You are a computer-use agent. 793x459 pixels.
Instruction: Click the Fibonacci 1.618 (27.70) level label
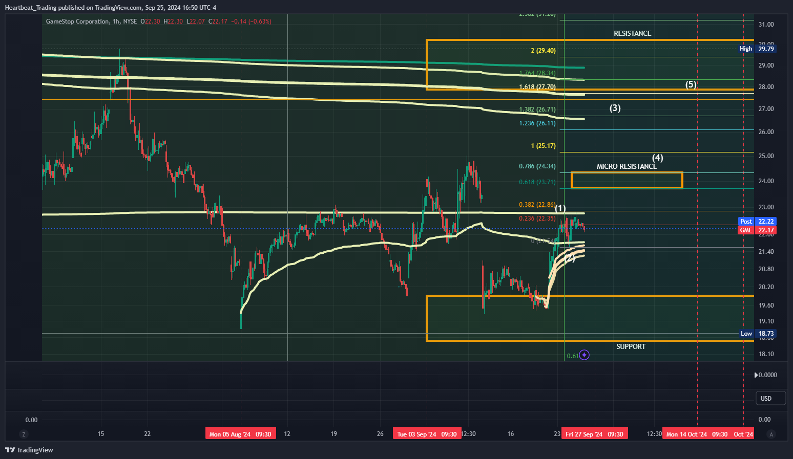click(537, 87)
